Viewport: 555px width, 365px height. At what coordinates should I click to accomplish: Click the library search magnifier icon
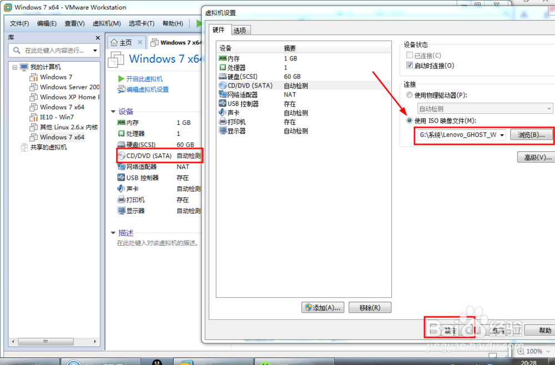[x=17, y=50]
